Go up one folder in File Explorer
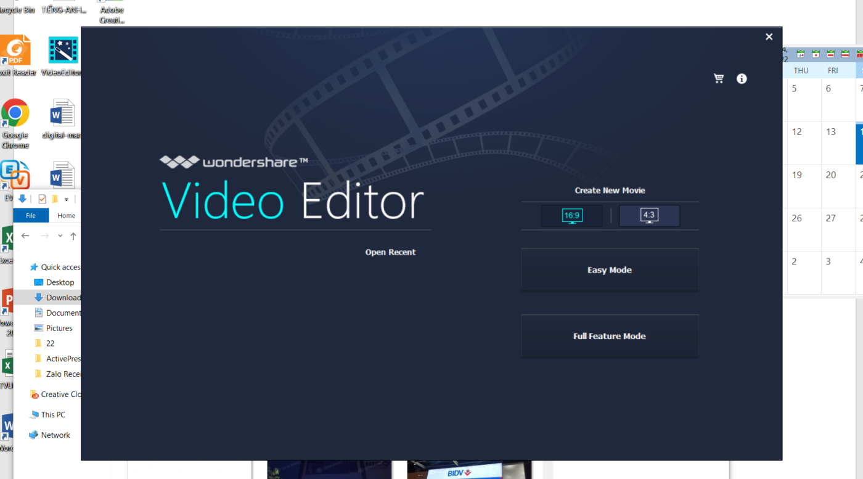 pos(73,235)
